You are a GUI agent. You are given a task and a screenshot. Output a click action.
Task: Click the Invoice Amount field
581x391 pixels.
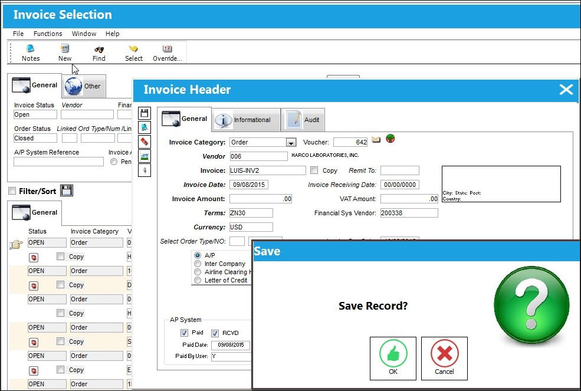(261, 199)
